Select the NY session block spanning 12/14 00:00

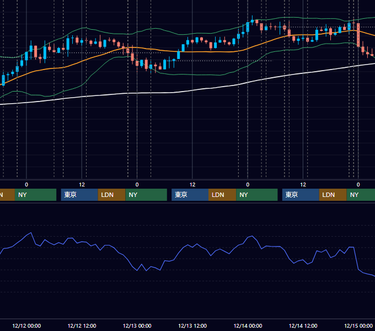[257, 195]
